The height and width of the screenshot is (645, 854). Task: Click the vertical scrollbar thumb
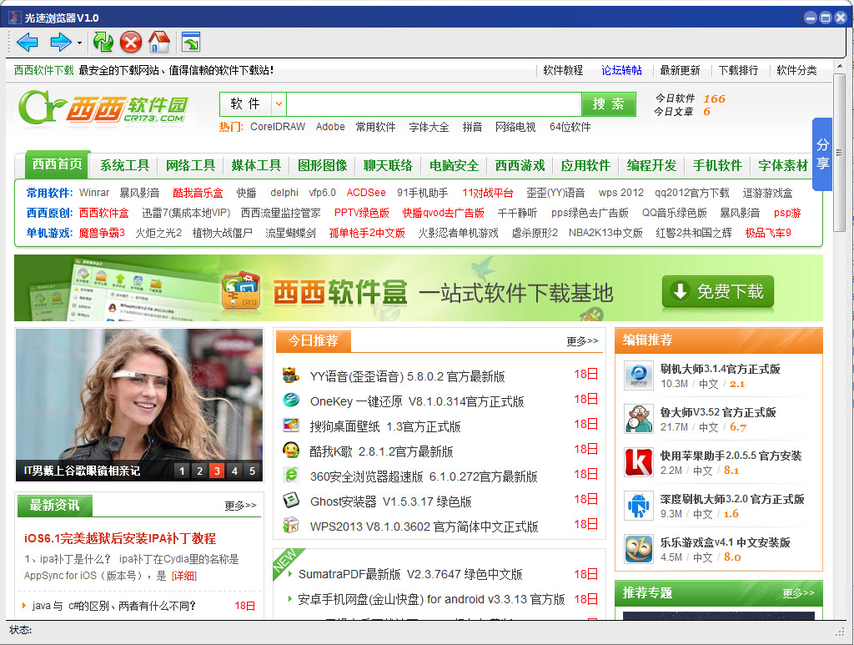coord(839,152)
